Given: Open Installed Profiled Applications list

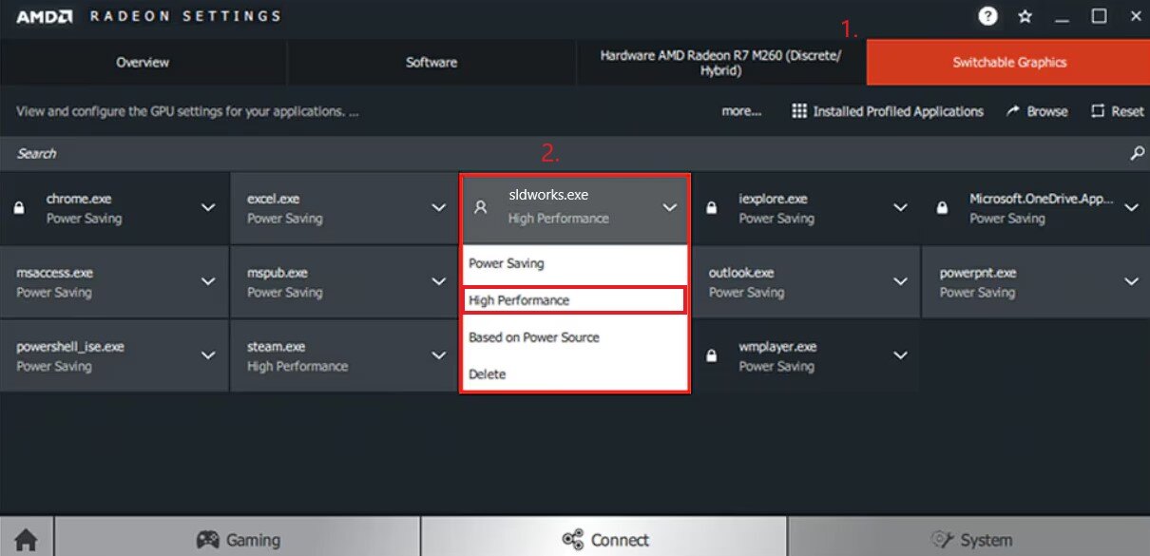Looking at the screenshot, I should (888, 111).
